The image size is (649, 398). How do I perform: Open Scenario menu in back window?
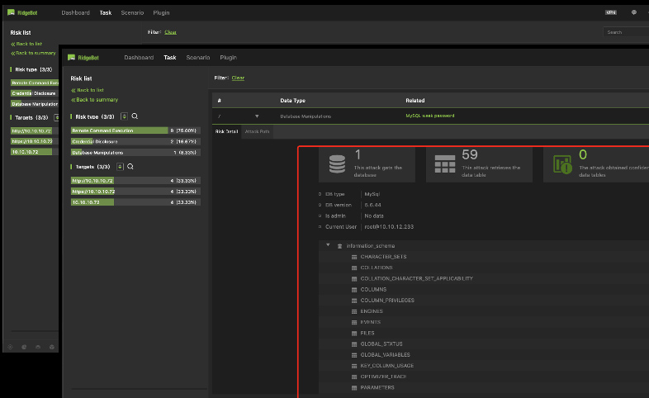[x=132, y=13]
